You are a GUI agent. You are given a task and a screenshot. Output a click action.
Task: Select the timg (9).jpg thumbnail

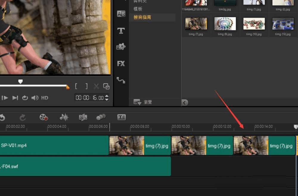tap(225, 24)
